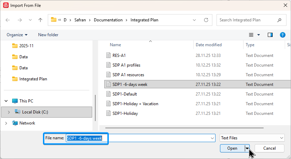Screen dimensions: 291x159
Task: Open the recent locations chevron
Action: coord(30,20)
